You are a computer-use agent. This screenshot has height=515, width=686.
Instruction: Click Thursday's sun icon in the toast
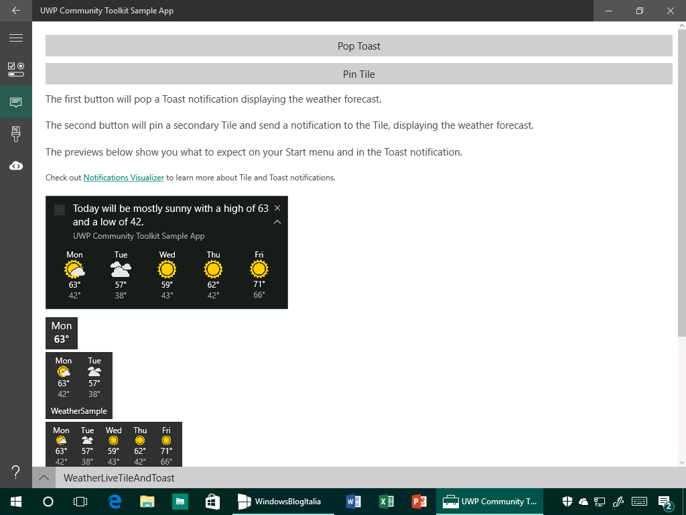[x=213, y=270]
